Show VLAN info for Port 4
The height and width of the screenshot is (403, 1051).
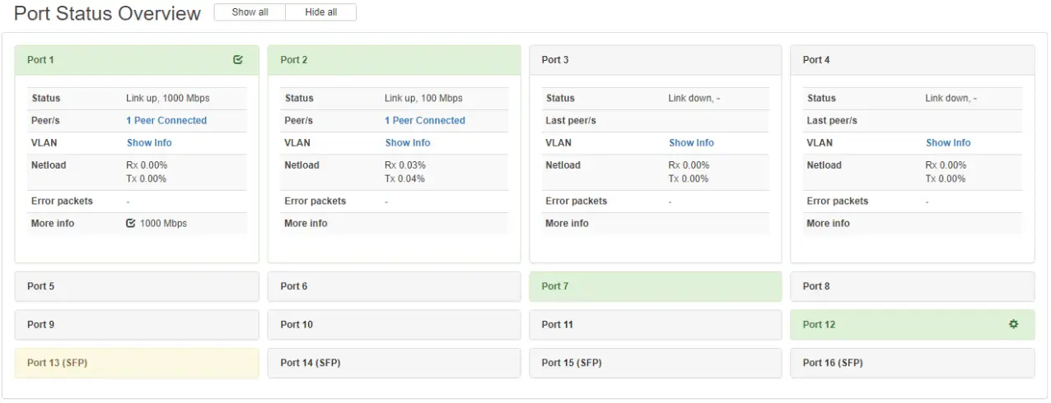pyautogui.click(x=948, y=142)
